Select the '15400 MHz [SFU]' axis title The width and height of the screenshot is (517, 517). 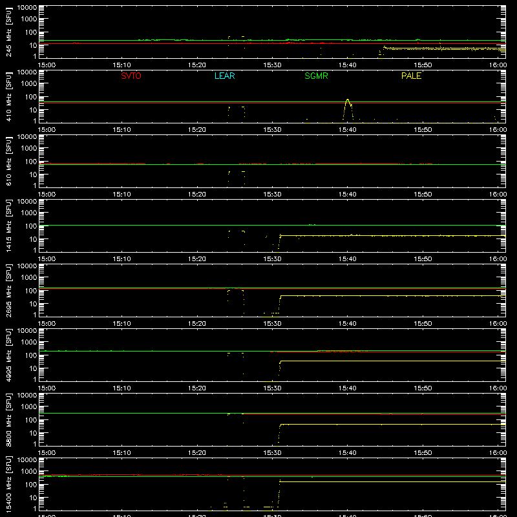point(9,484)
